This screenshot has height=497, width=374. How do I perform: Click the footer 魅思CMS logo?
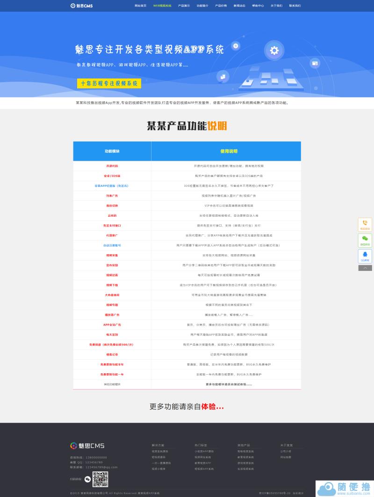tap(87, 446)
